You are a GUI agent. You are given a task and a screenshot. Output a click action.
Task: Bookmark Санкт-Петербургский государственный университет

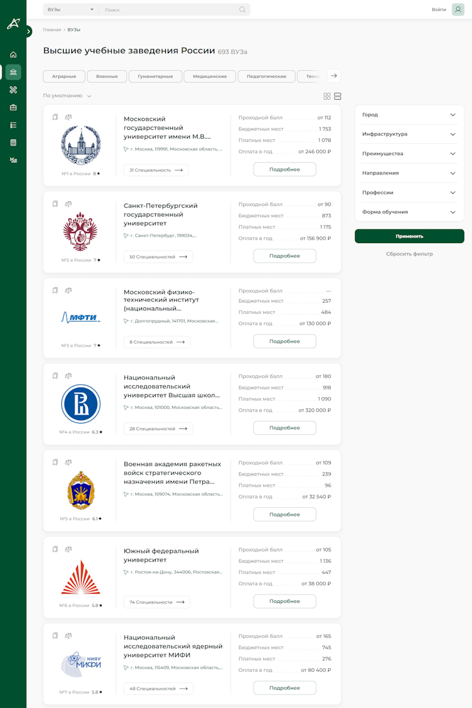(55, 204)
